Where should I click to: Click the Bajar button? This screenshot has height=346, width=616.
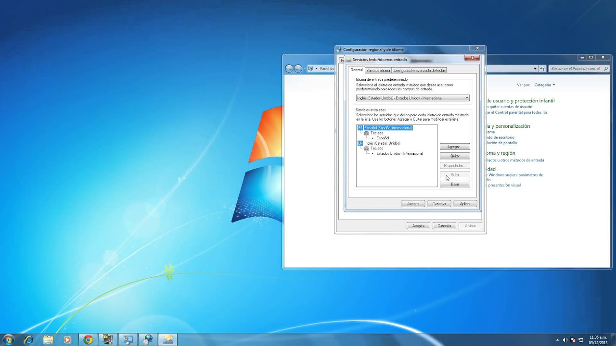coord(455,184)
